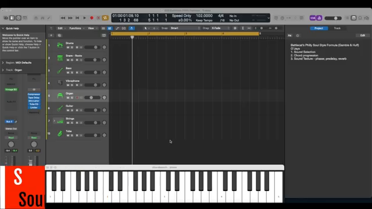Expand the Region: MIDI Defaults section
Image resolution: width=372 pixels, height=209 pixels.
3,63
